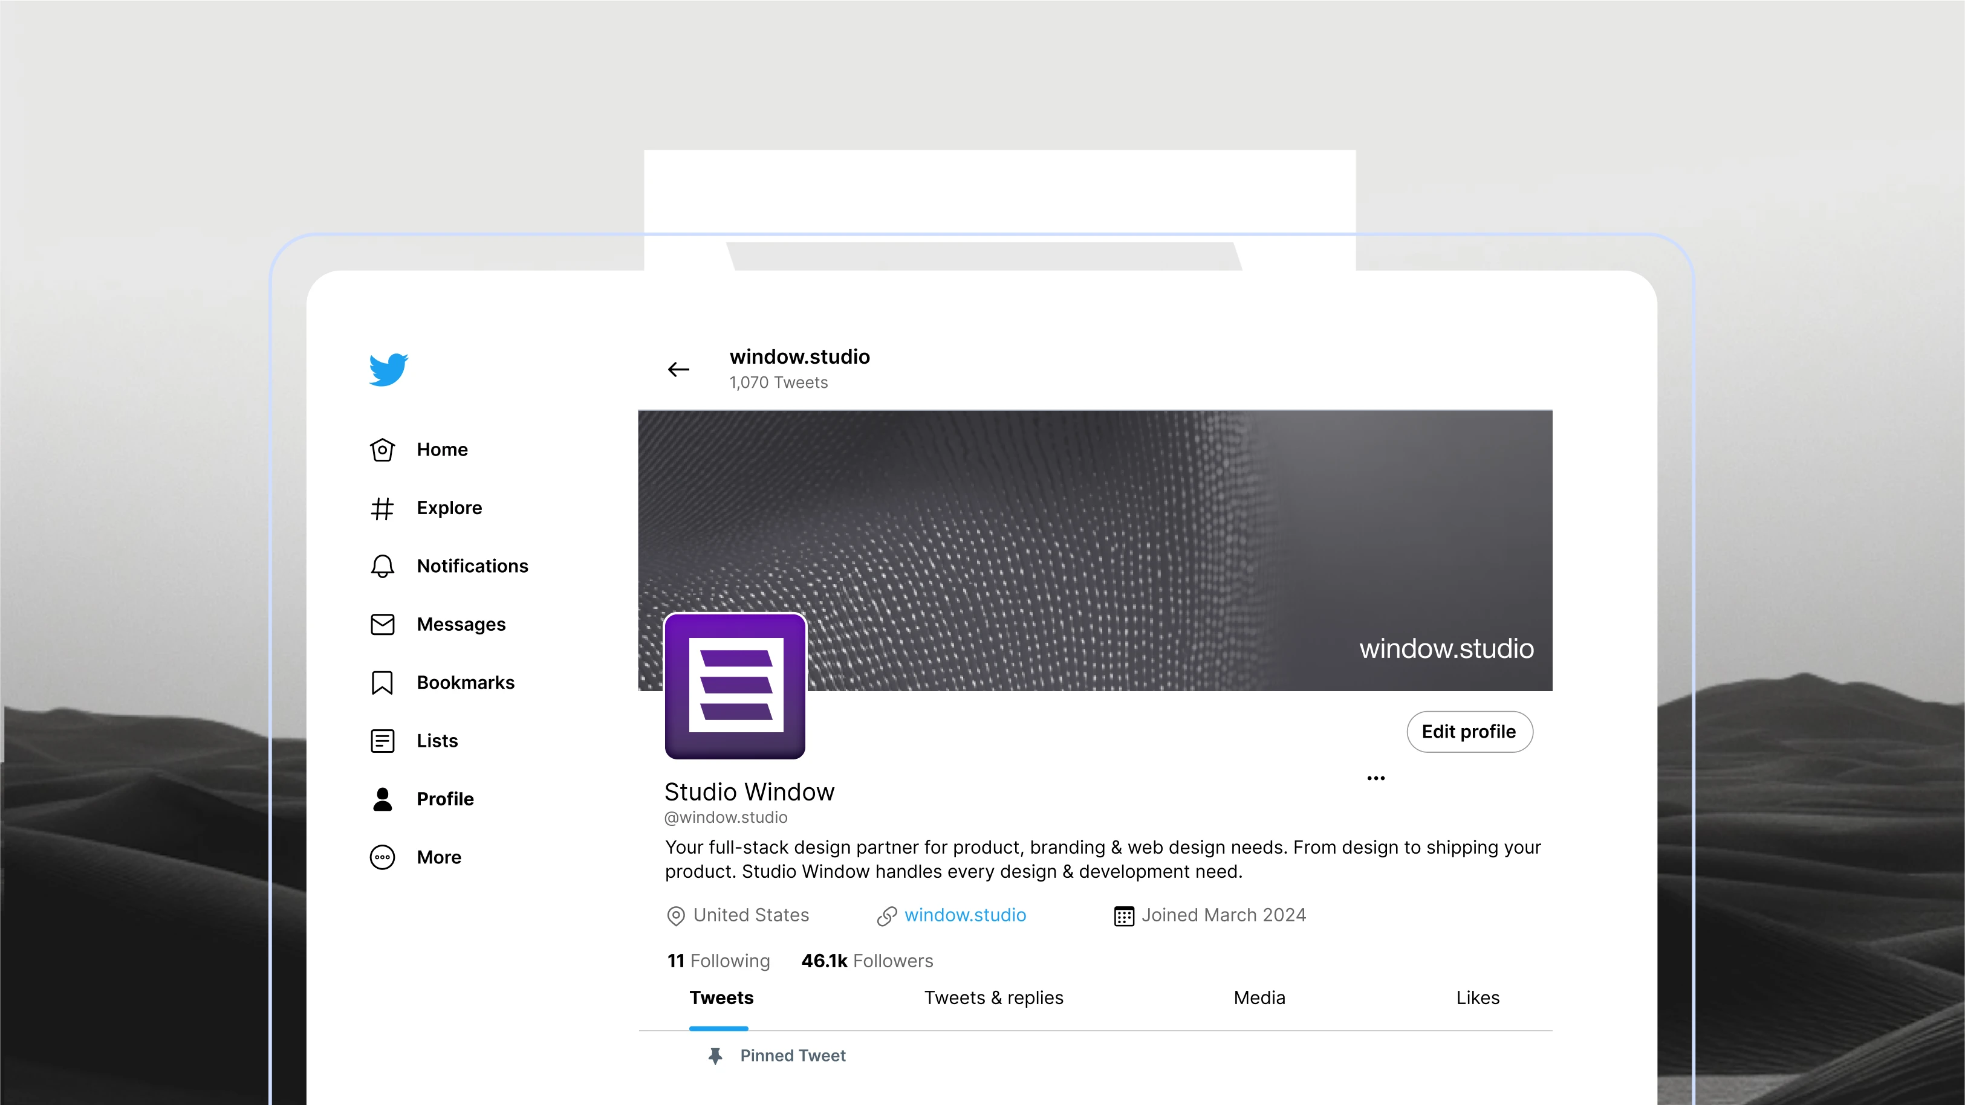The height and width of the screenshot is (1105, 1965).
Task: Click the location pin icon
Action: (x=675, y=915)
